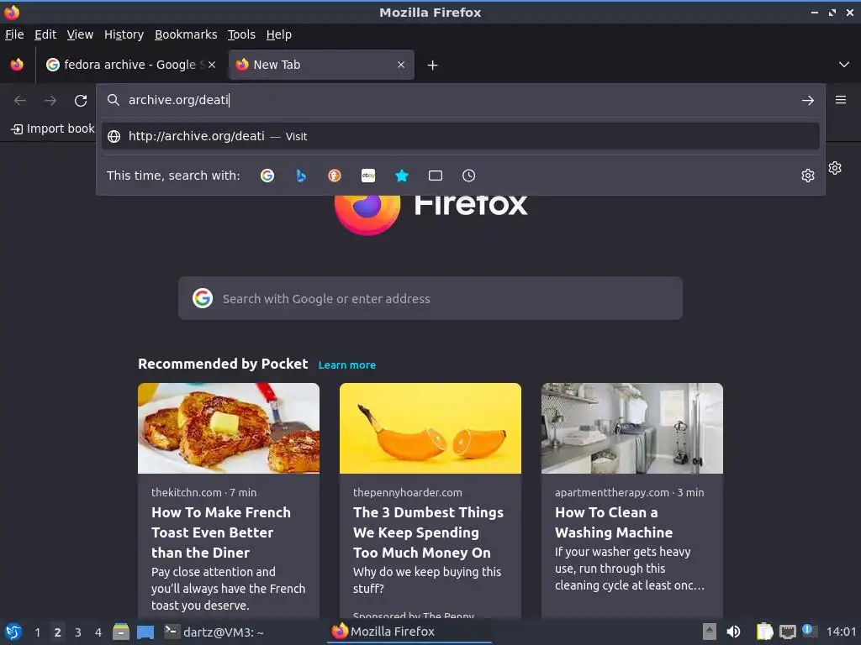Close the New Tab tab
Viewport: 861px width, 645px height.
point(401,65)
